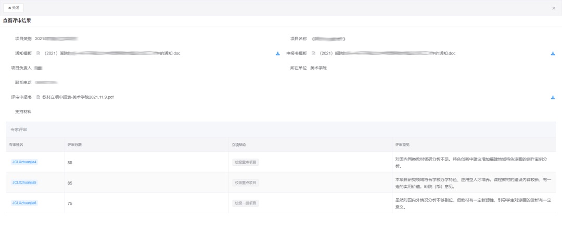Close the dialog with the top-right X

553,8
